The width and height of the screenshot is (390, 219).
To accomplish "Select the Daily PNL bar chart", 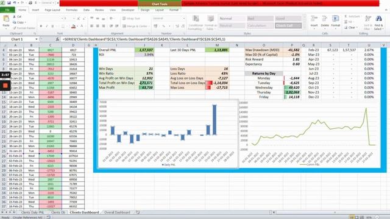I will (x=168, y=134).
